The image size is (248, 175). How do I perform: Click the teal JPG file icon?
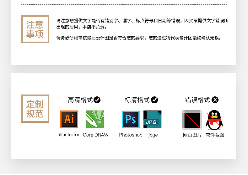click(152, 119)
